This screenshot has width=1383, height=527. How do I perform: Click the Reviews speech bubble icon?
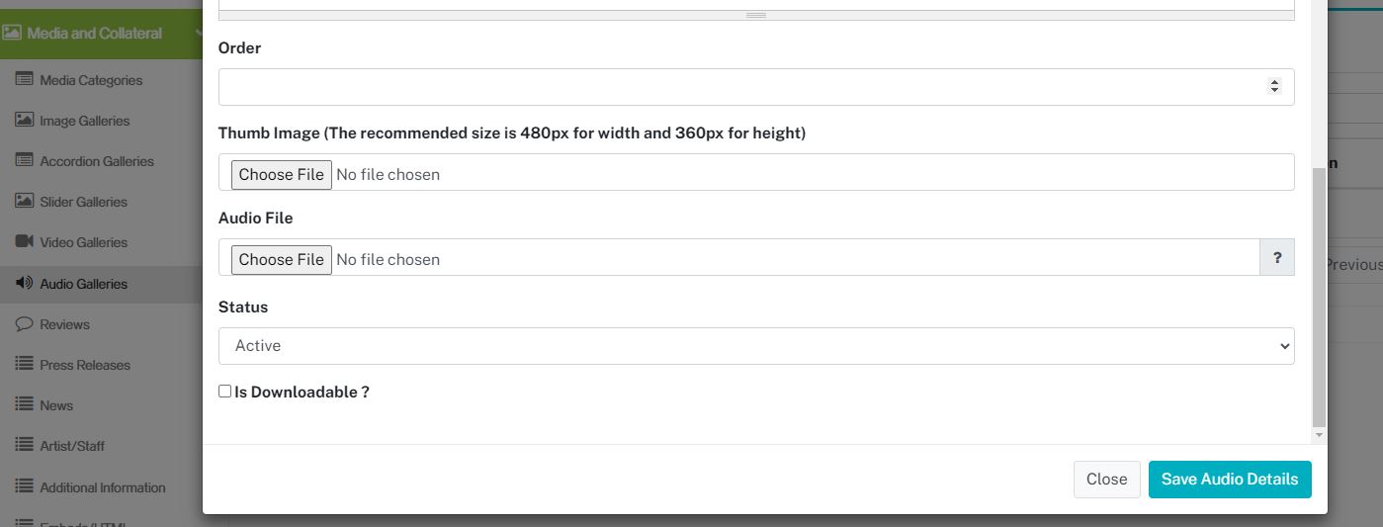(x=24, y=323)
